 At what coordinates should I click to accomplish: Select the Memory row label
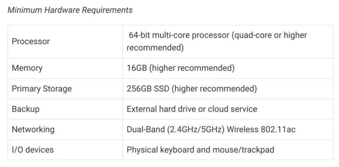point(27,68)
